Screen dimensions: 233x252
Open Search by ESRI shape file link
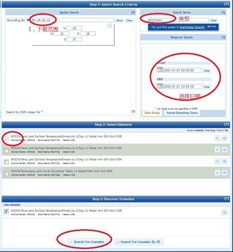[23, 112]
